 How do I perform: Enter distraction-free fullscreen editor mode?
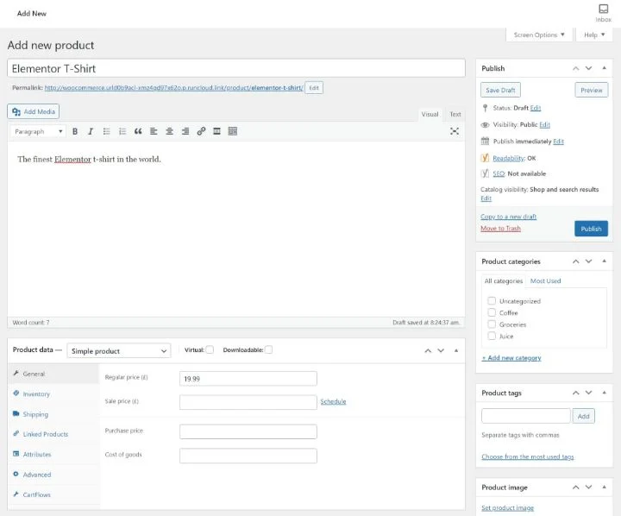coord(455,131)
